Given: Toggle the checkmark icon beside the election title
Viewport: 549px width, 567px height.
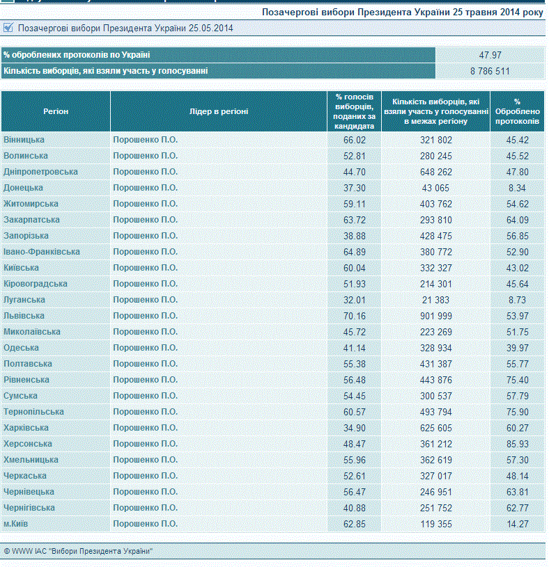Looking at the screenshot, I should click(x=8, y=29).
